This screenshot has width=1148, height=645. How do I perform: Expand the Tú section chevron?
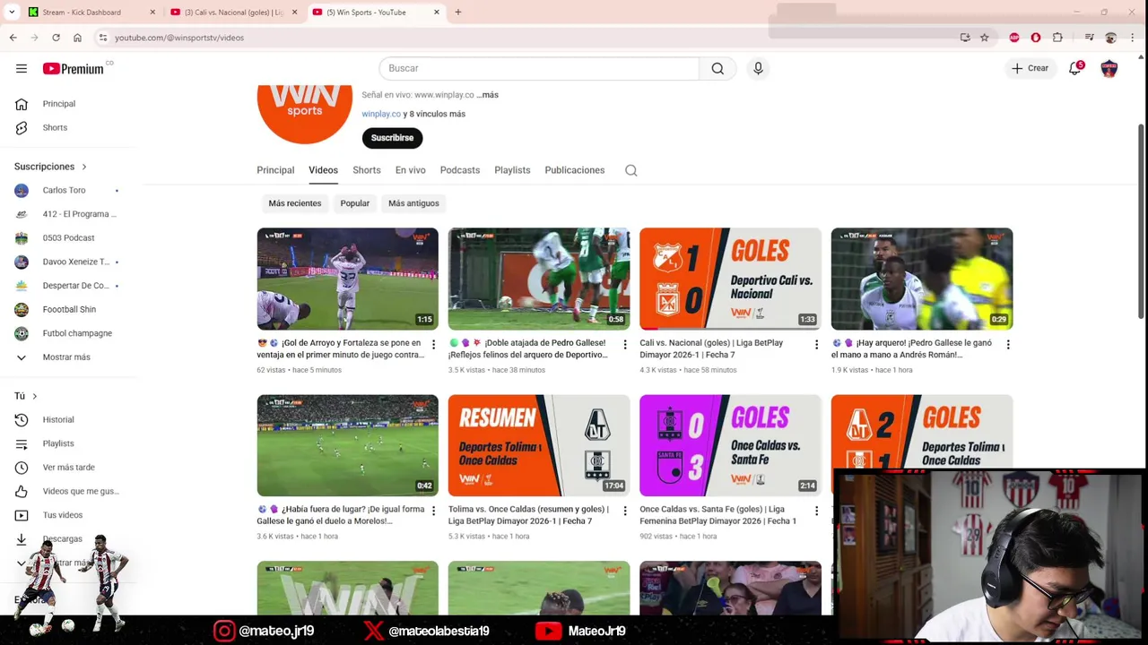pos(35,396)
